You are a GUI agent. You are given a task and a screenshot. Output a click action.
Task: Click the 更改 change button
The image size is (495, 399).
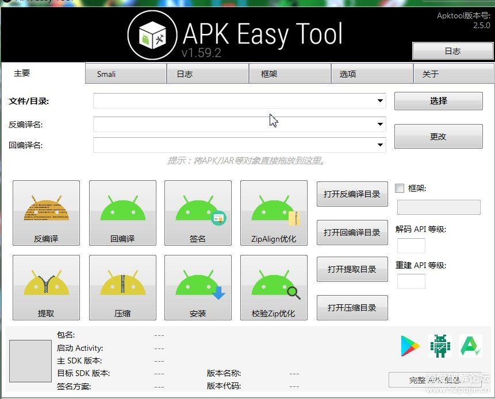click(439, 136)
